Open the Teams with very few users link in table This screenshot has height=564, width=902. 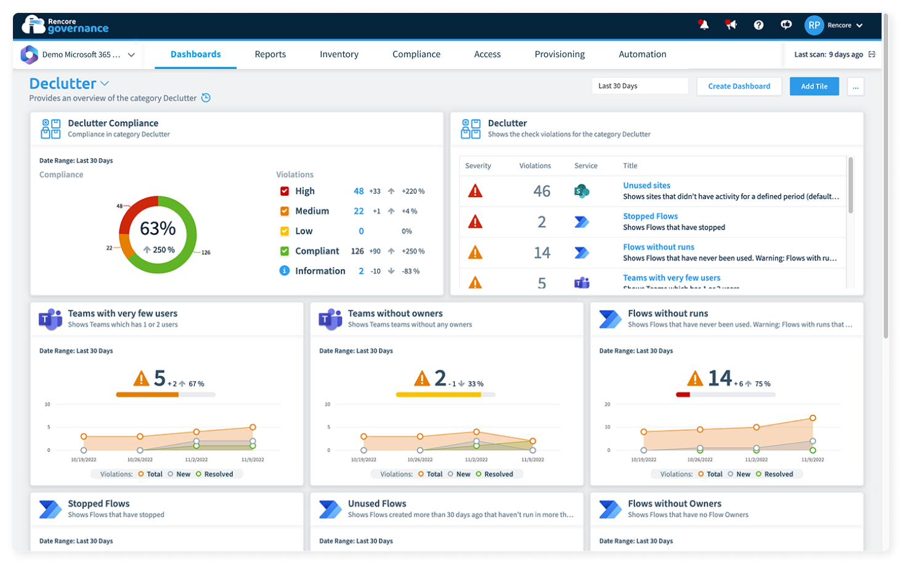pos(672,278)
